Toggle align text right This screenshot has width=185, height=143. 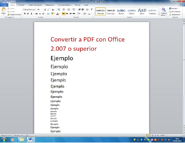(x=70, y=14)
